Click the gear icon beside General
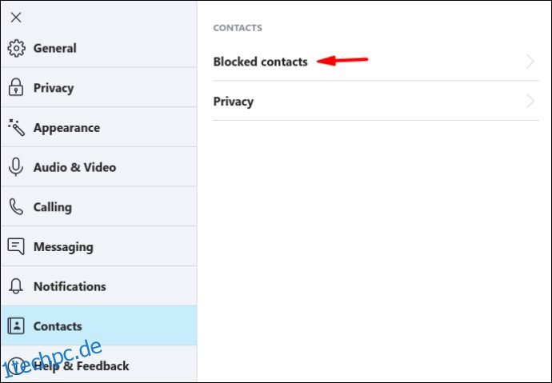This screenshot has height=383, width=552. [x=17, y=48]
